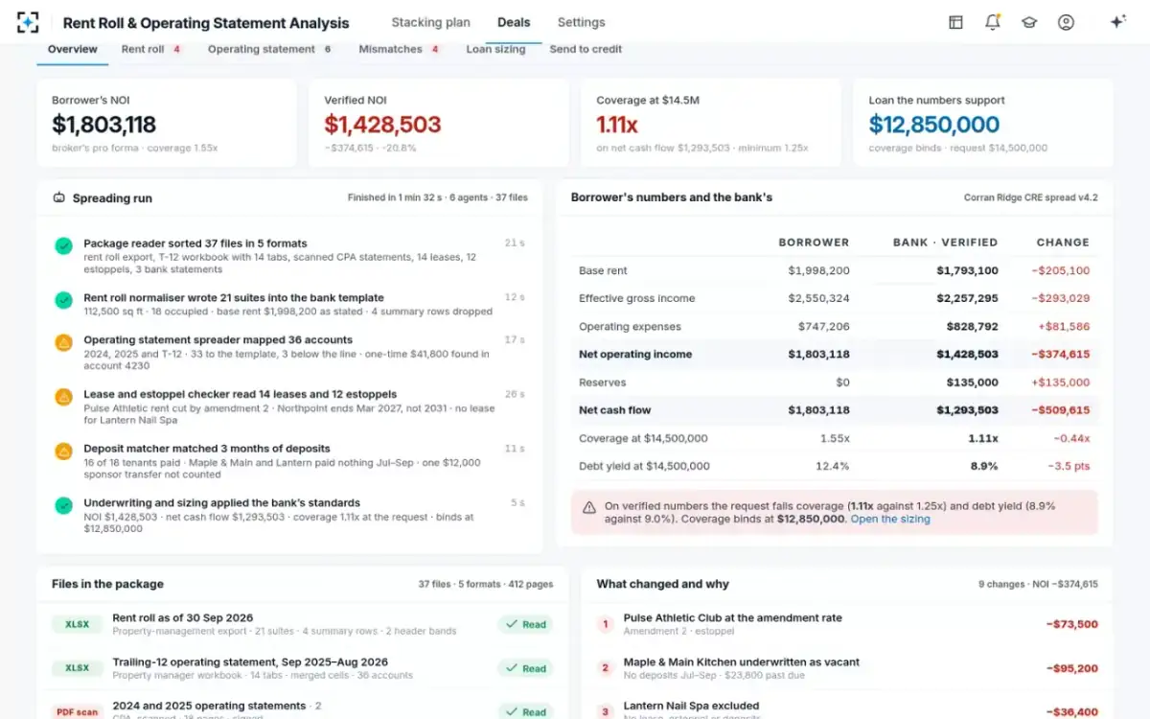Screen dimensions: 1150x719
Task: Click Read status for Rent roll file
Action: 525,624
